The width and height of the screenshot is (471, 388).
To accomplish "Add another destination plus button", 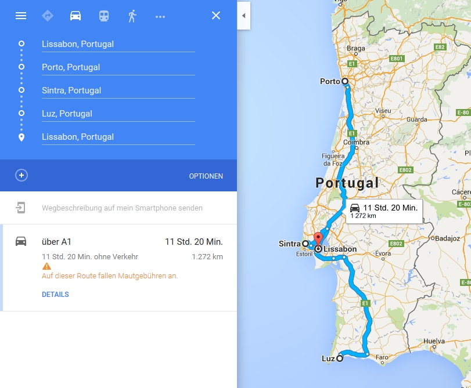I will (x=21, y=175).
